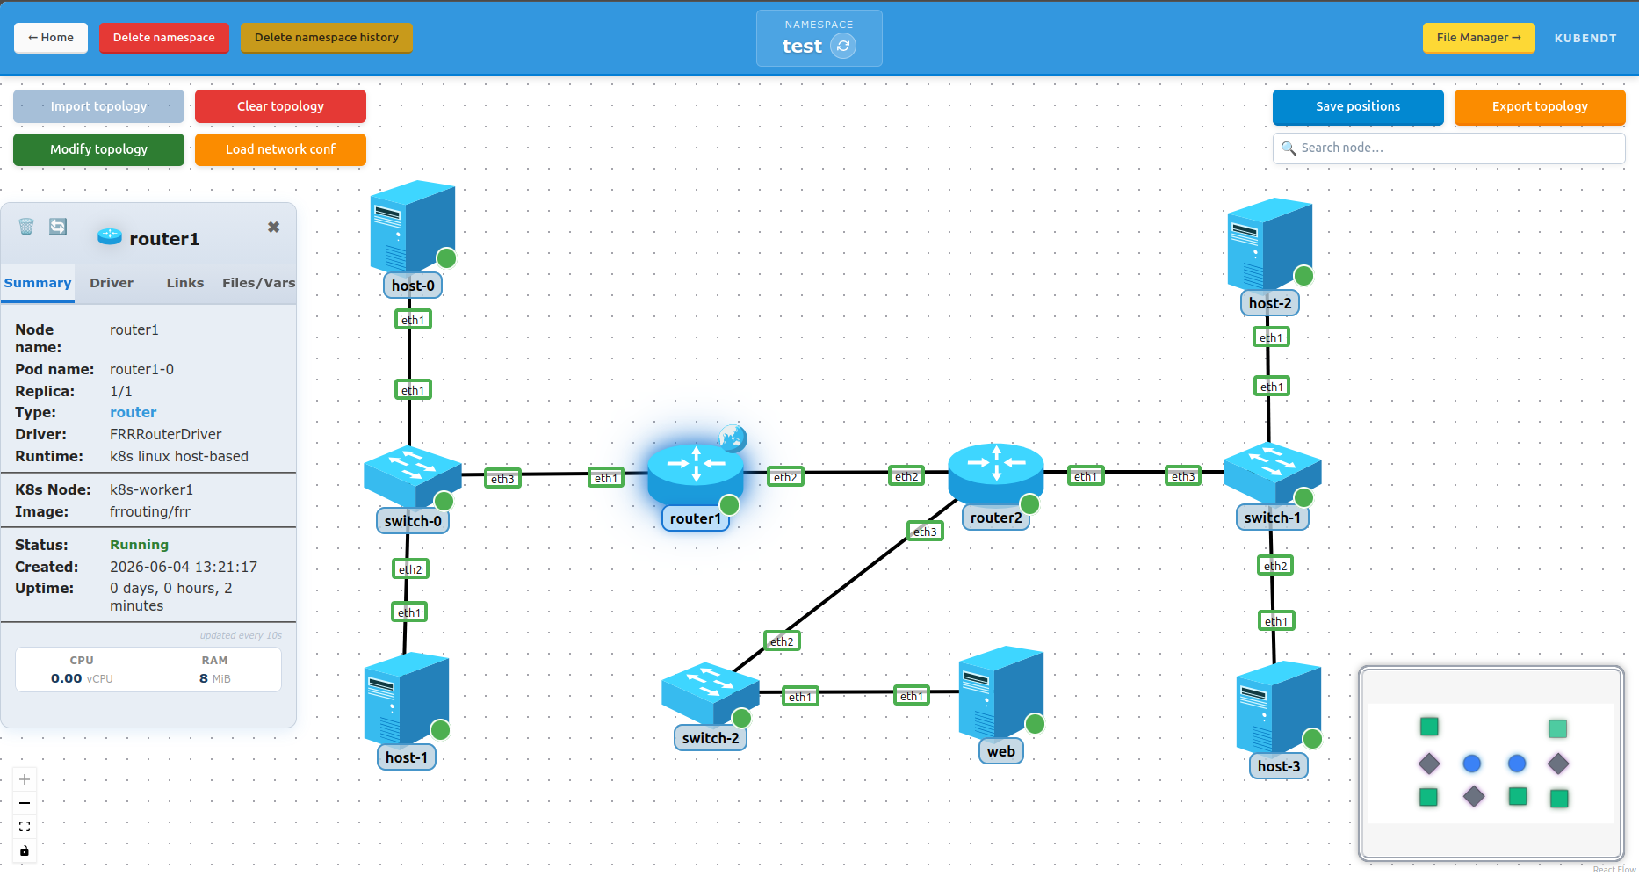Select the switch-0 node icon
The image size is (1639, 876).
413,475
